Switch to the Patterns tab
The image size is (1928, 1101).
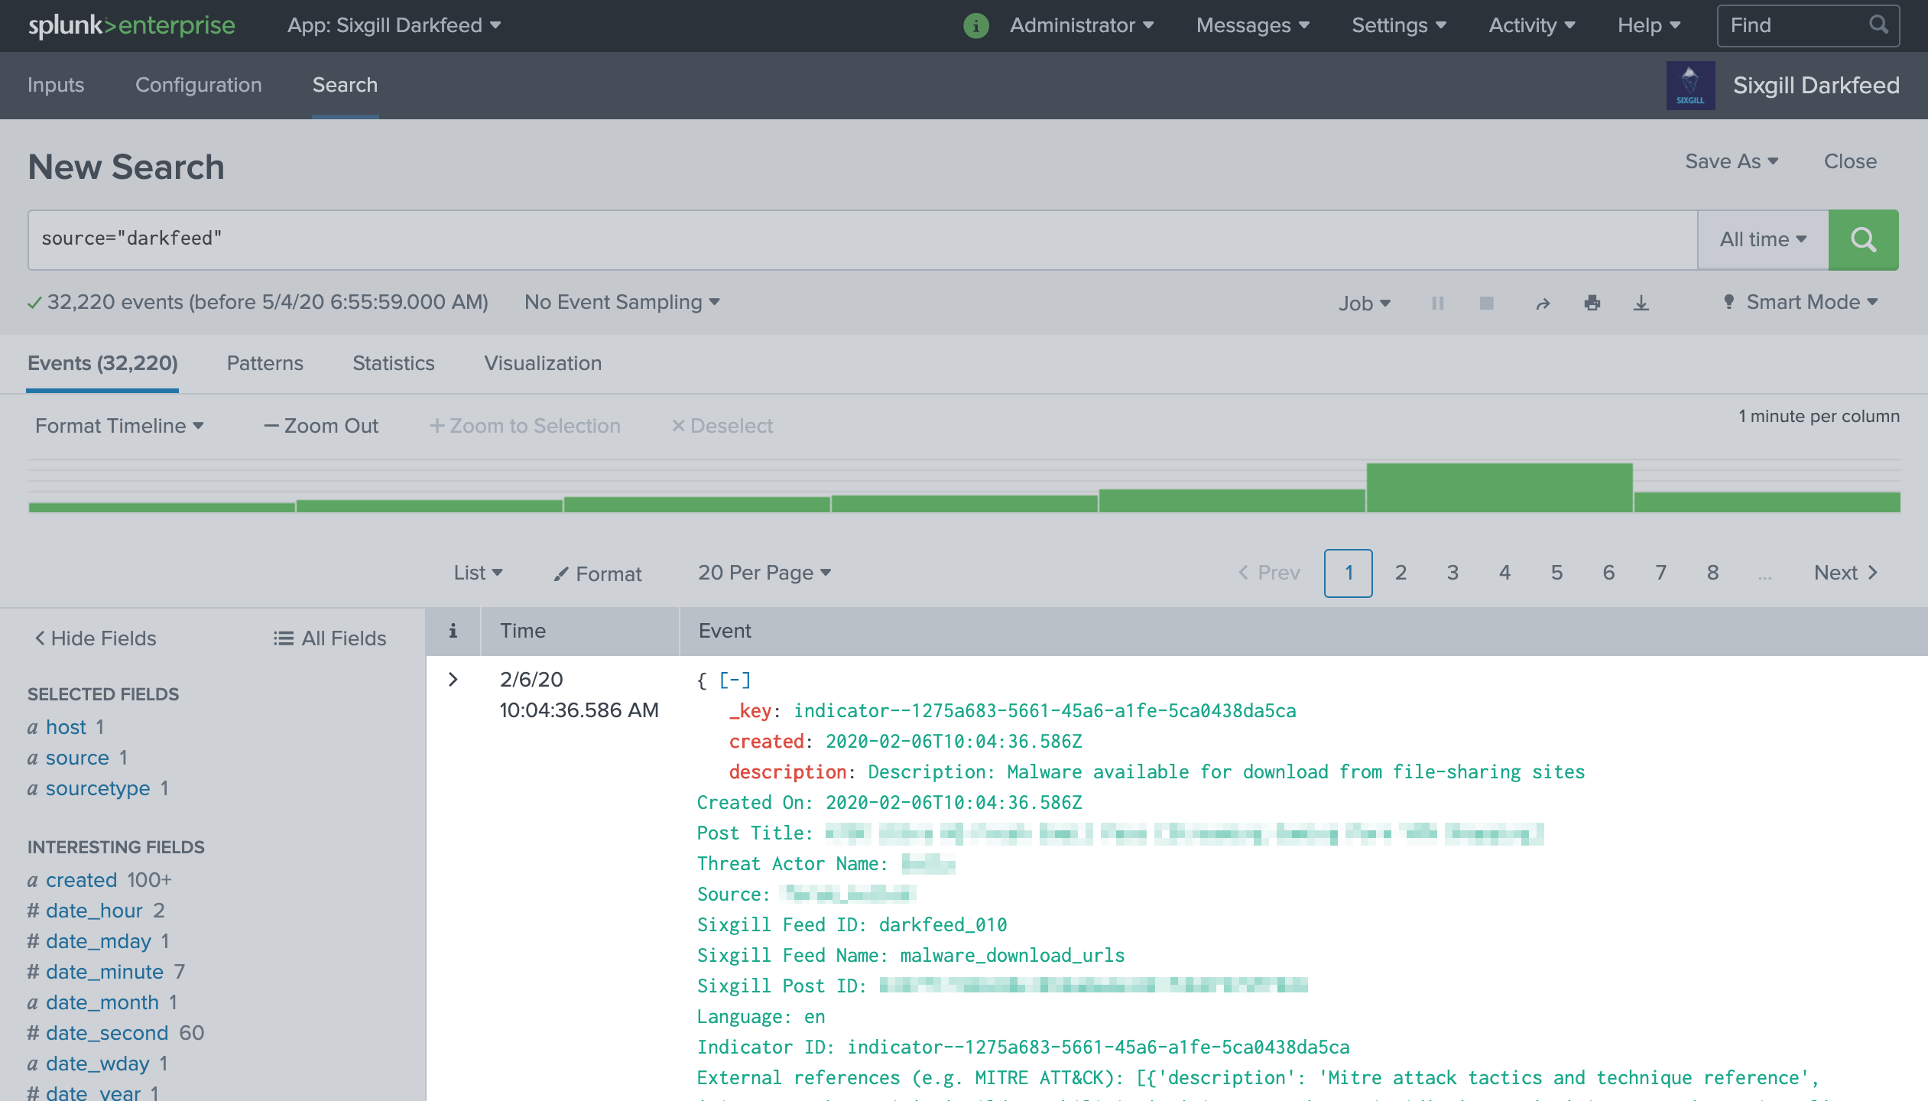click(265, 363)
